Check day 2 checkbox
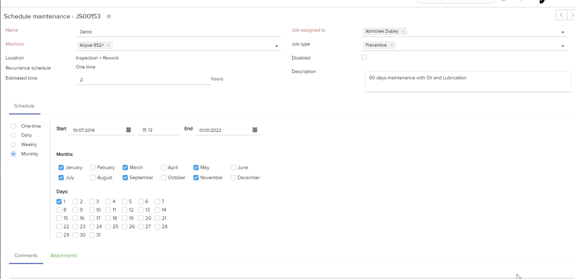 [75, 202]
